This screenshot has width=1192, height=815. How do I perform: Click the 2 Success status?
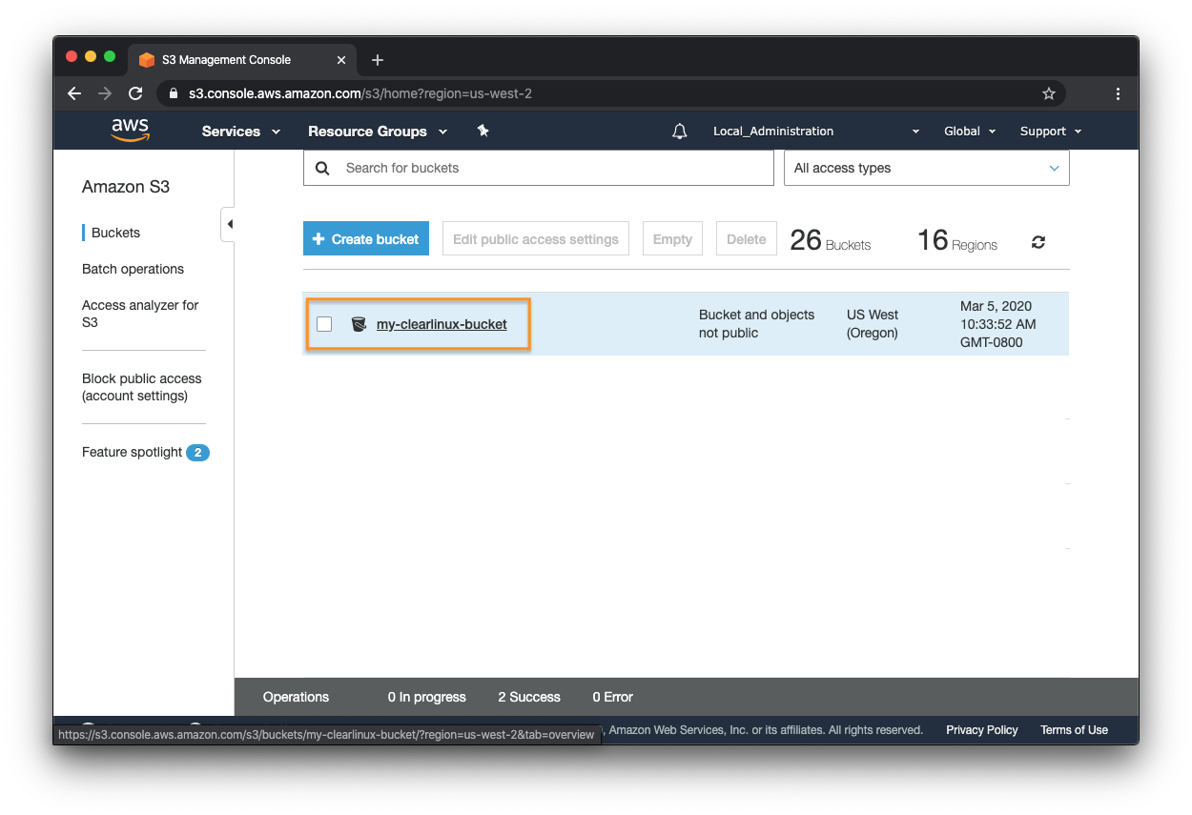click(529, 697)
